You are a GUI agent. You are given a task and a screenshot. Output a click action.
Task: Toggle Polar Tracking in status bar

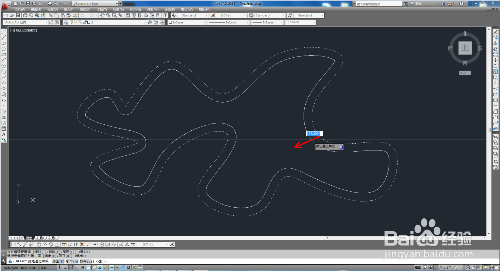[83, 267]
